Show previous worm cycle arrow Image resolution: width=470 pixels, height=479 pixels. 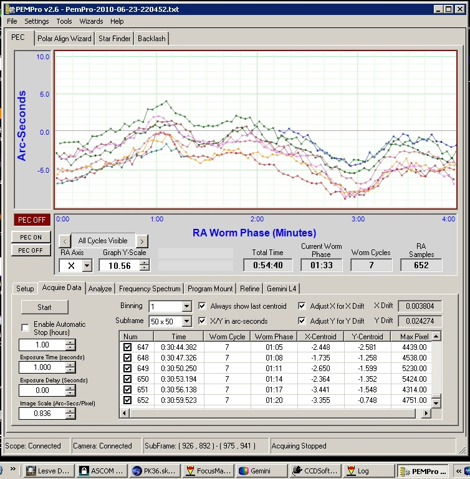(x=65, y=241)
